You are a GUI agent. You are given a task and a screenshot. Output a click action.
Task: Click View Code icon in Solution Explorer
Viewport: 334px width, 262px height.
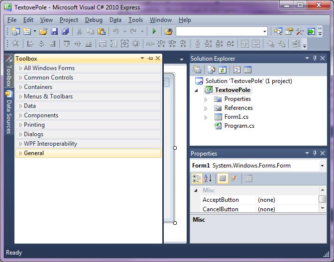[236, 70]
